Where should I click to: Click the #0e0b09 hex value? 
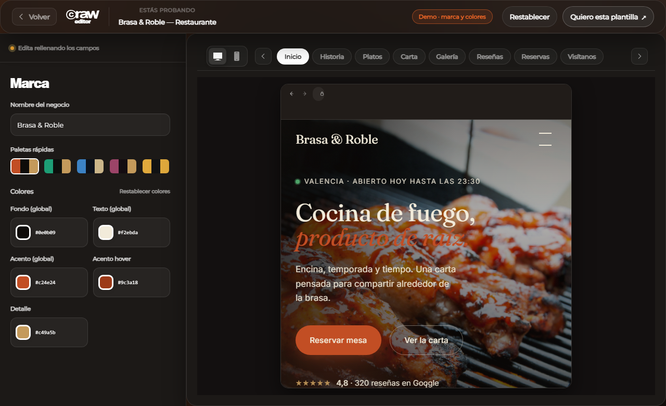click(45, 233)
